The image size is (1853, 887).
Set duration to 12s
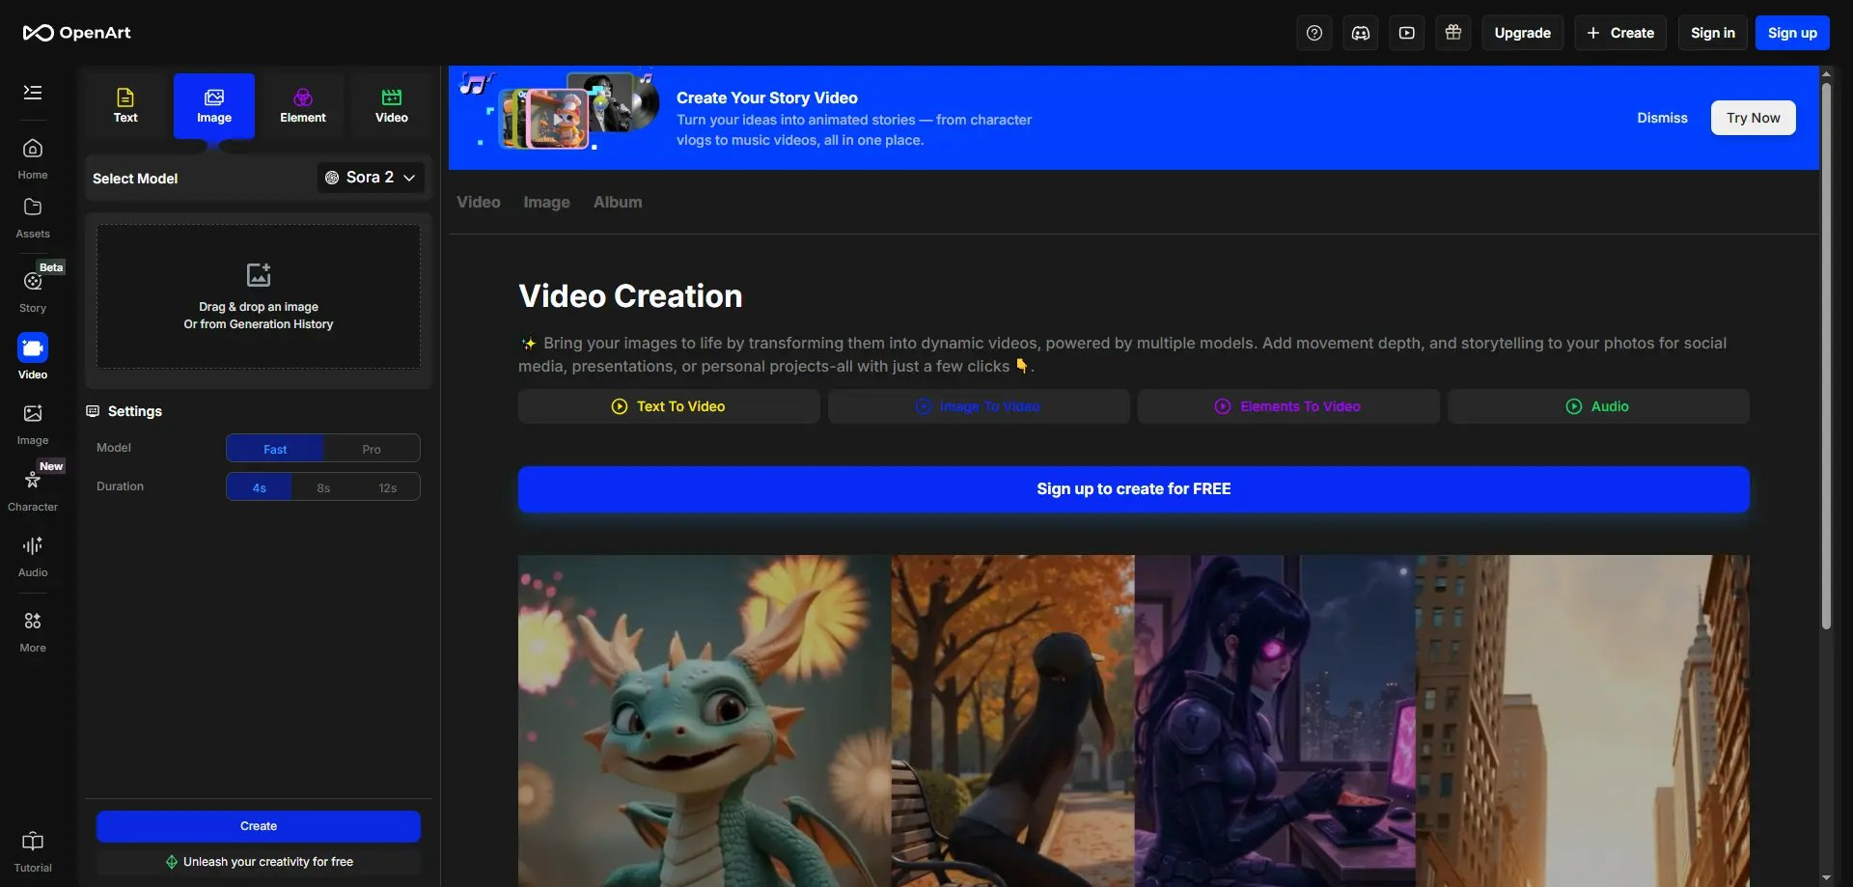coord(387,487)
